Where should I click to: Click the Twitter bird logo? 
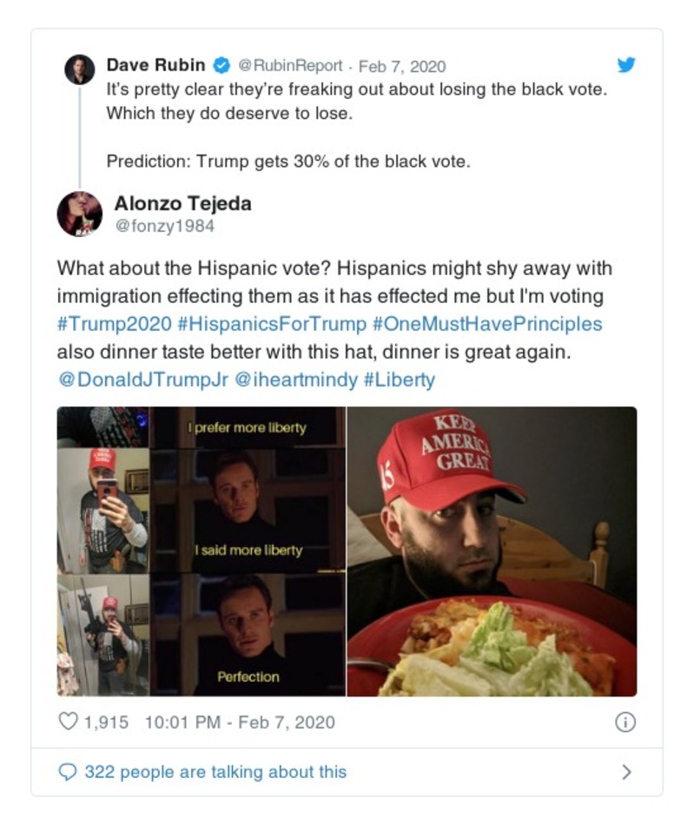[x=625, y=64]
